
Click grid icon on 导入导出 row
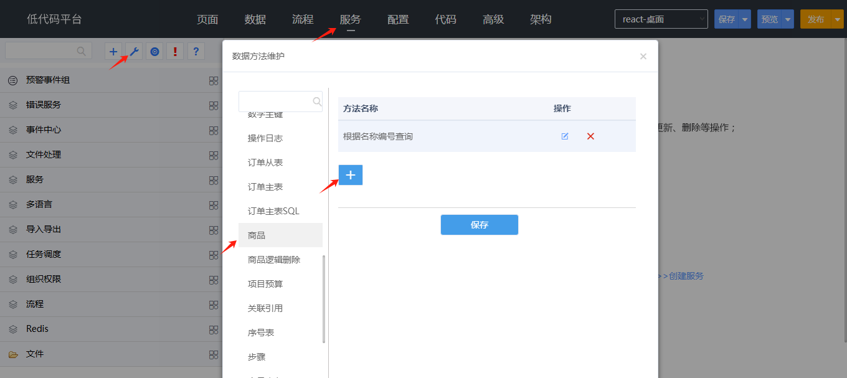coord(214,230)
